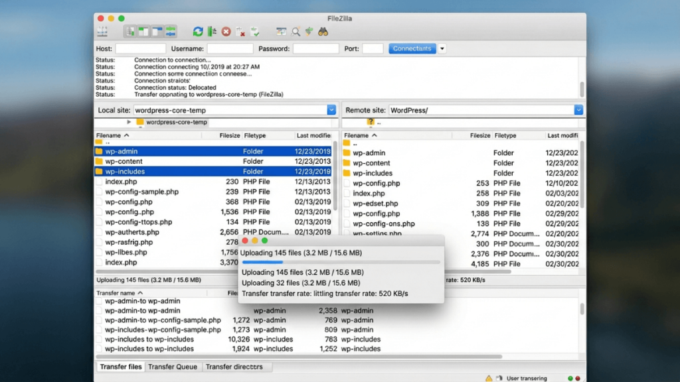Click the status bar warning triangle icon
This screenshot has width=680, height=382.
click(x=489, y=378)
